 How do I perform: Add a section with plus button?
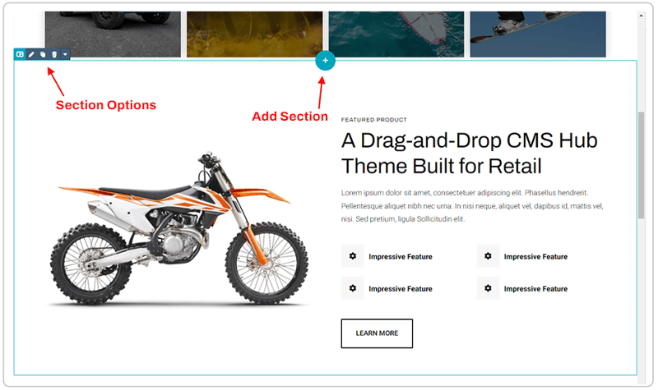click(x=325, y=61)
